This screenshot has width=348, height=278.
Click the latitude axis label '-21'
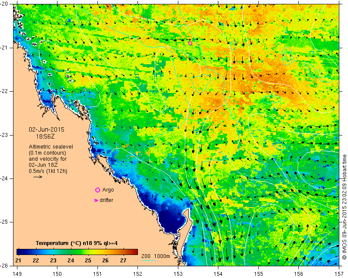click(x=3, y=48)
